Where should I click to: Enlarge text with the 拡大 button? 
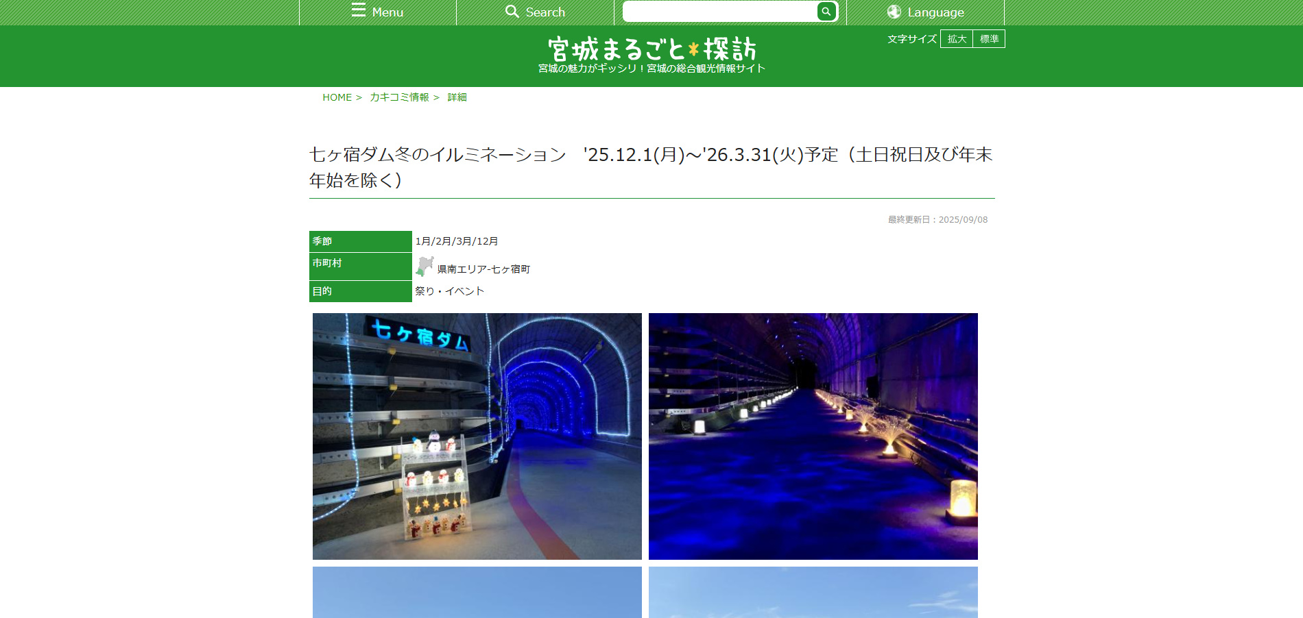(957, 39)
